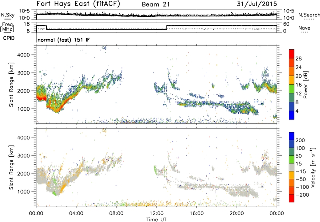Select the "N.Sky" legend label
Viewport: 320px width, 222px height.
[x=8, y=15]
